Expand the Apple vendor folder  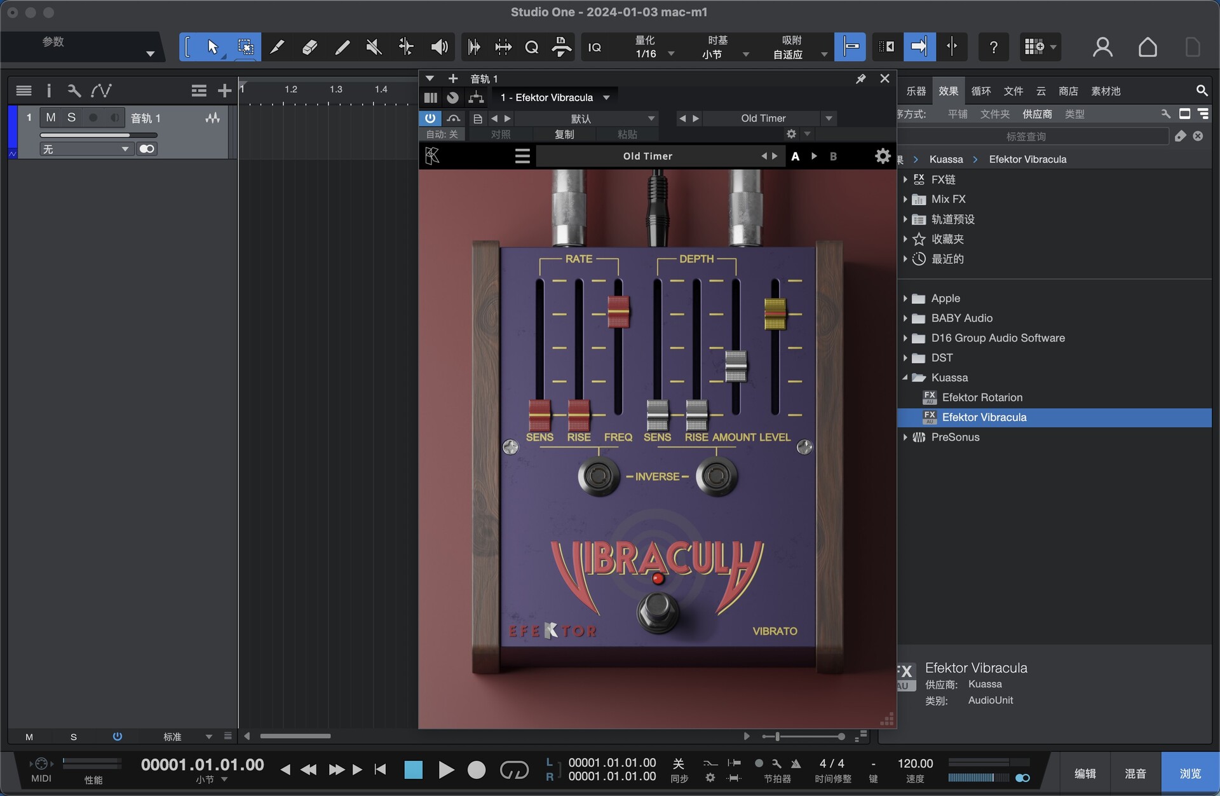pyautogui.click(x=905, y=298)
